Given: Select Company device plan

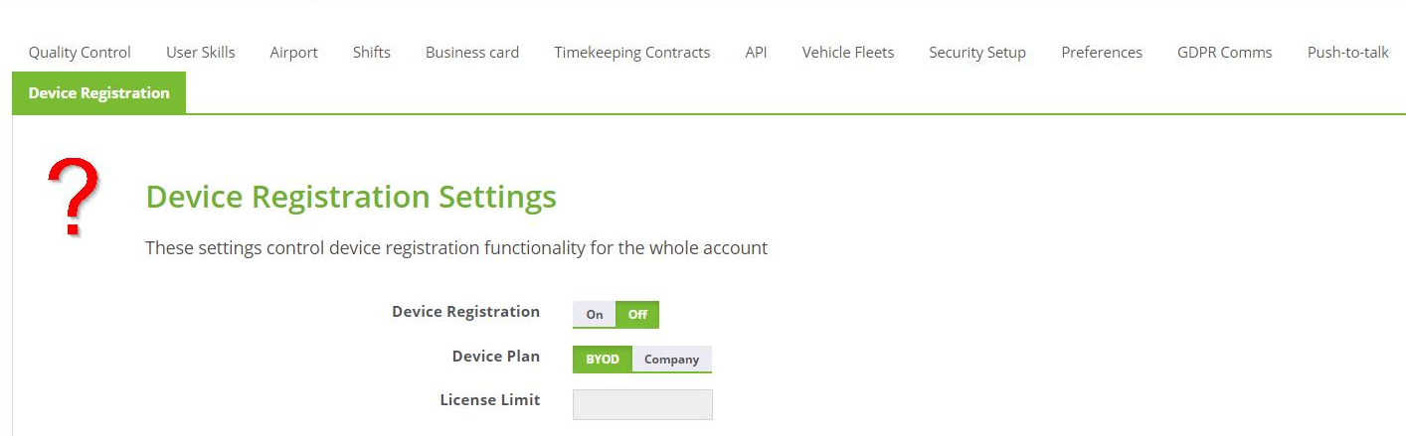Looking at the screenshot, I should 672,359.
